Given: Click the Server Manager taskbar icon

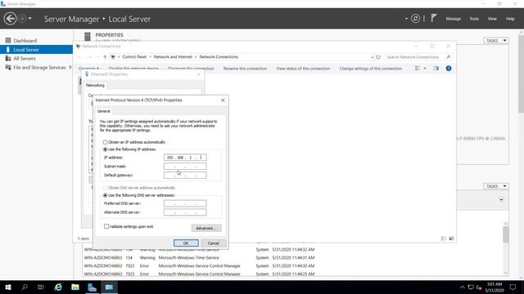Looking at the screenshot, I should (92, 287).
